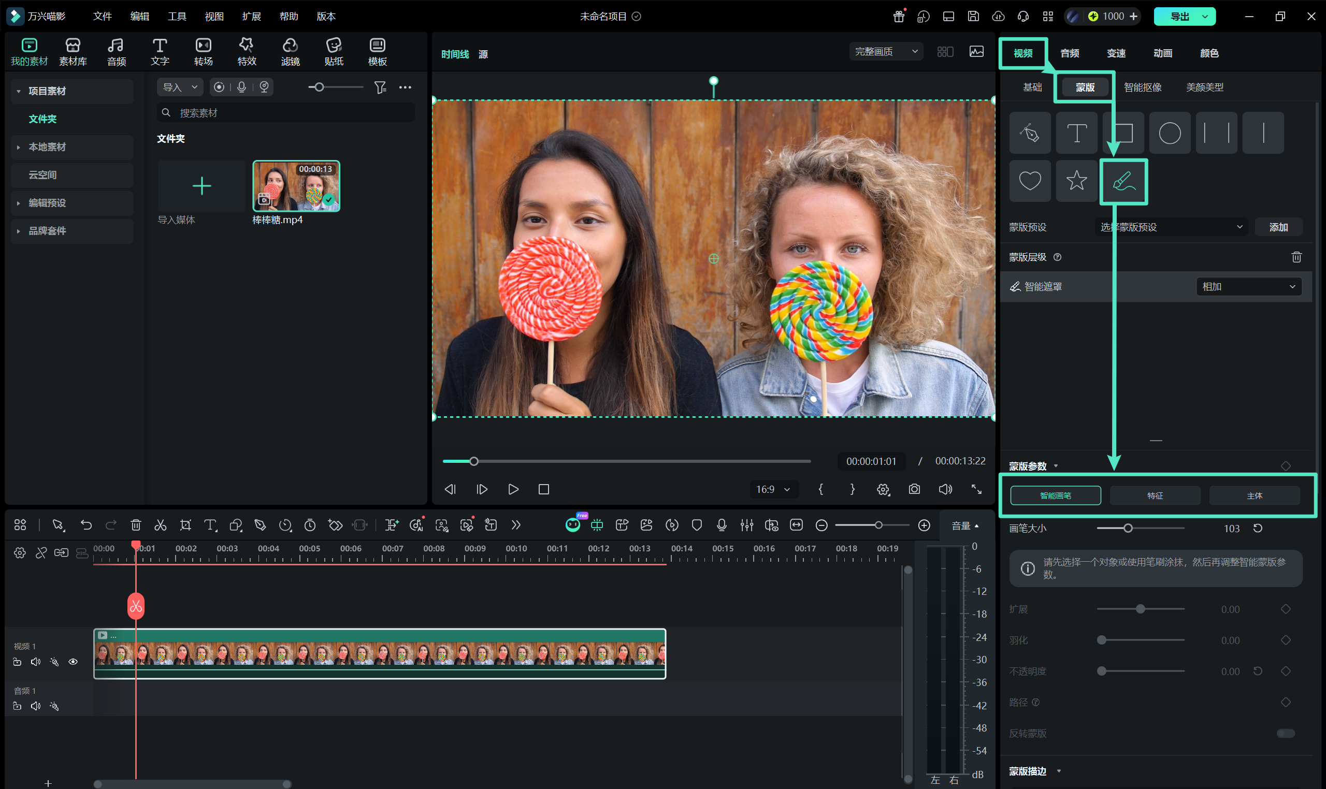1326x789 pixels.
Task: Select the star mask shape
Action: point(1076,181)
